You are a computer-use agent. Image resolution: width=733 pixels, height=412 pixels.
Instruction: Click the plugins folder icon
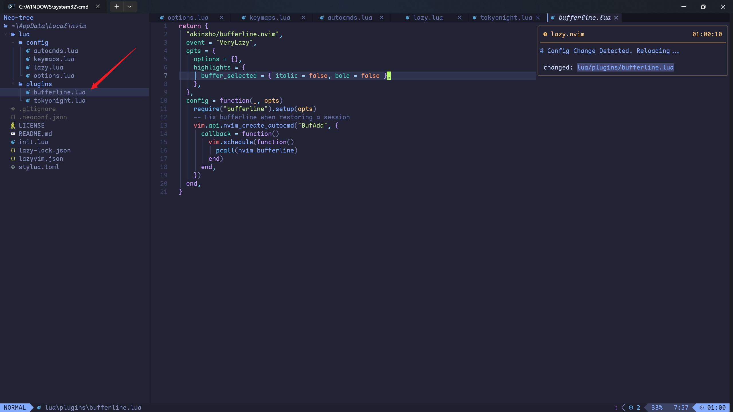tap(20, 84)
